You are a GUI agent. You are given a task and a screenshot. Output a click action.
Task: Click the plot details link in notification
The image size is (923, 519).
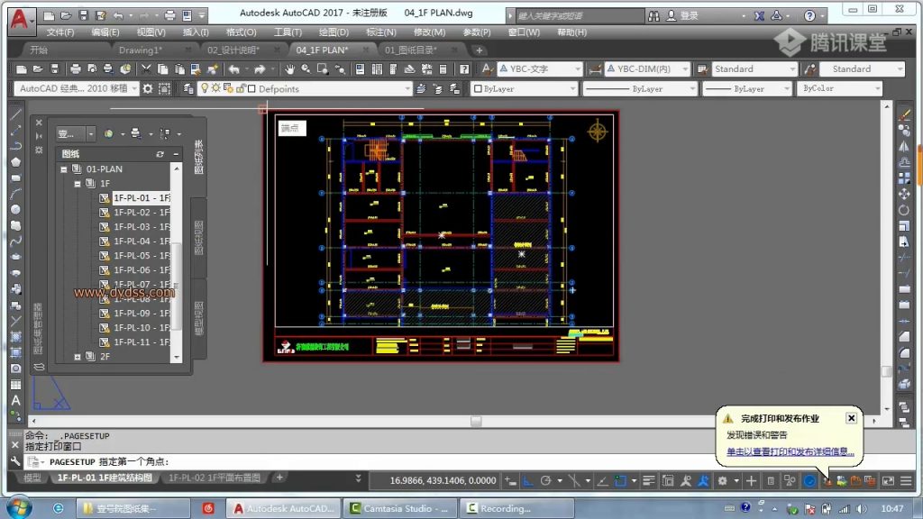click(790, 452)
